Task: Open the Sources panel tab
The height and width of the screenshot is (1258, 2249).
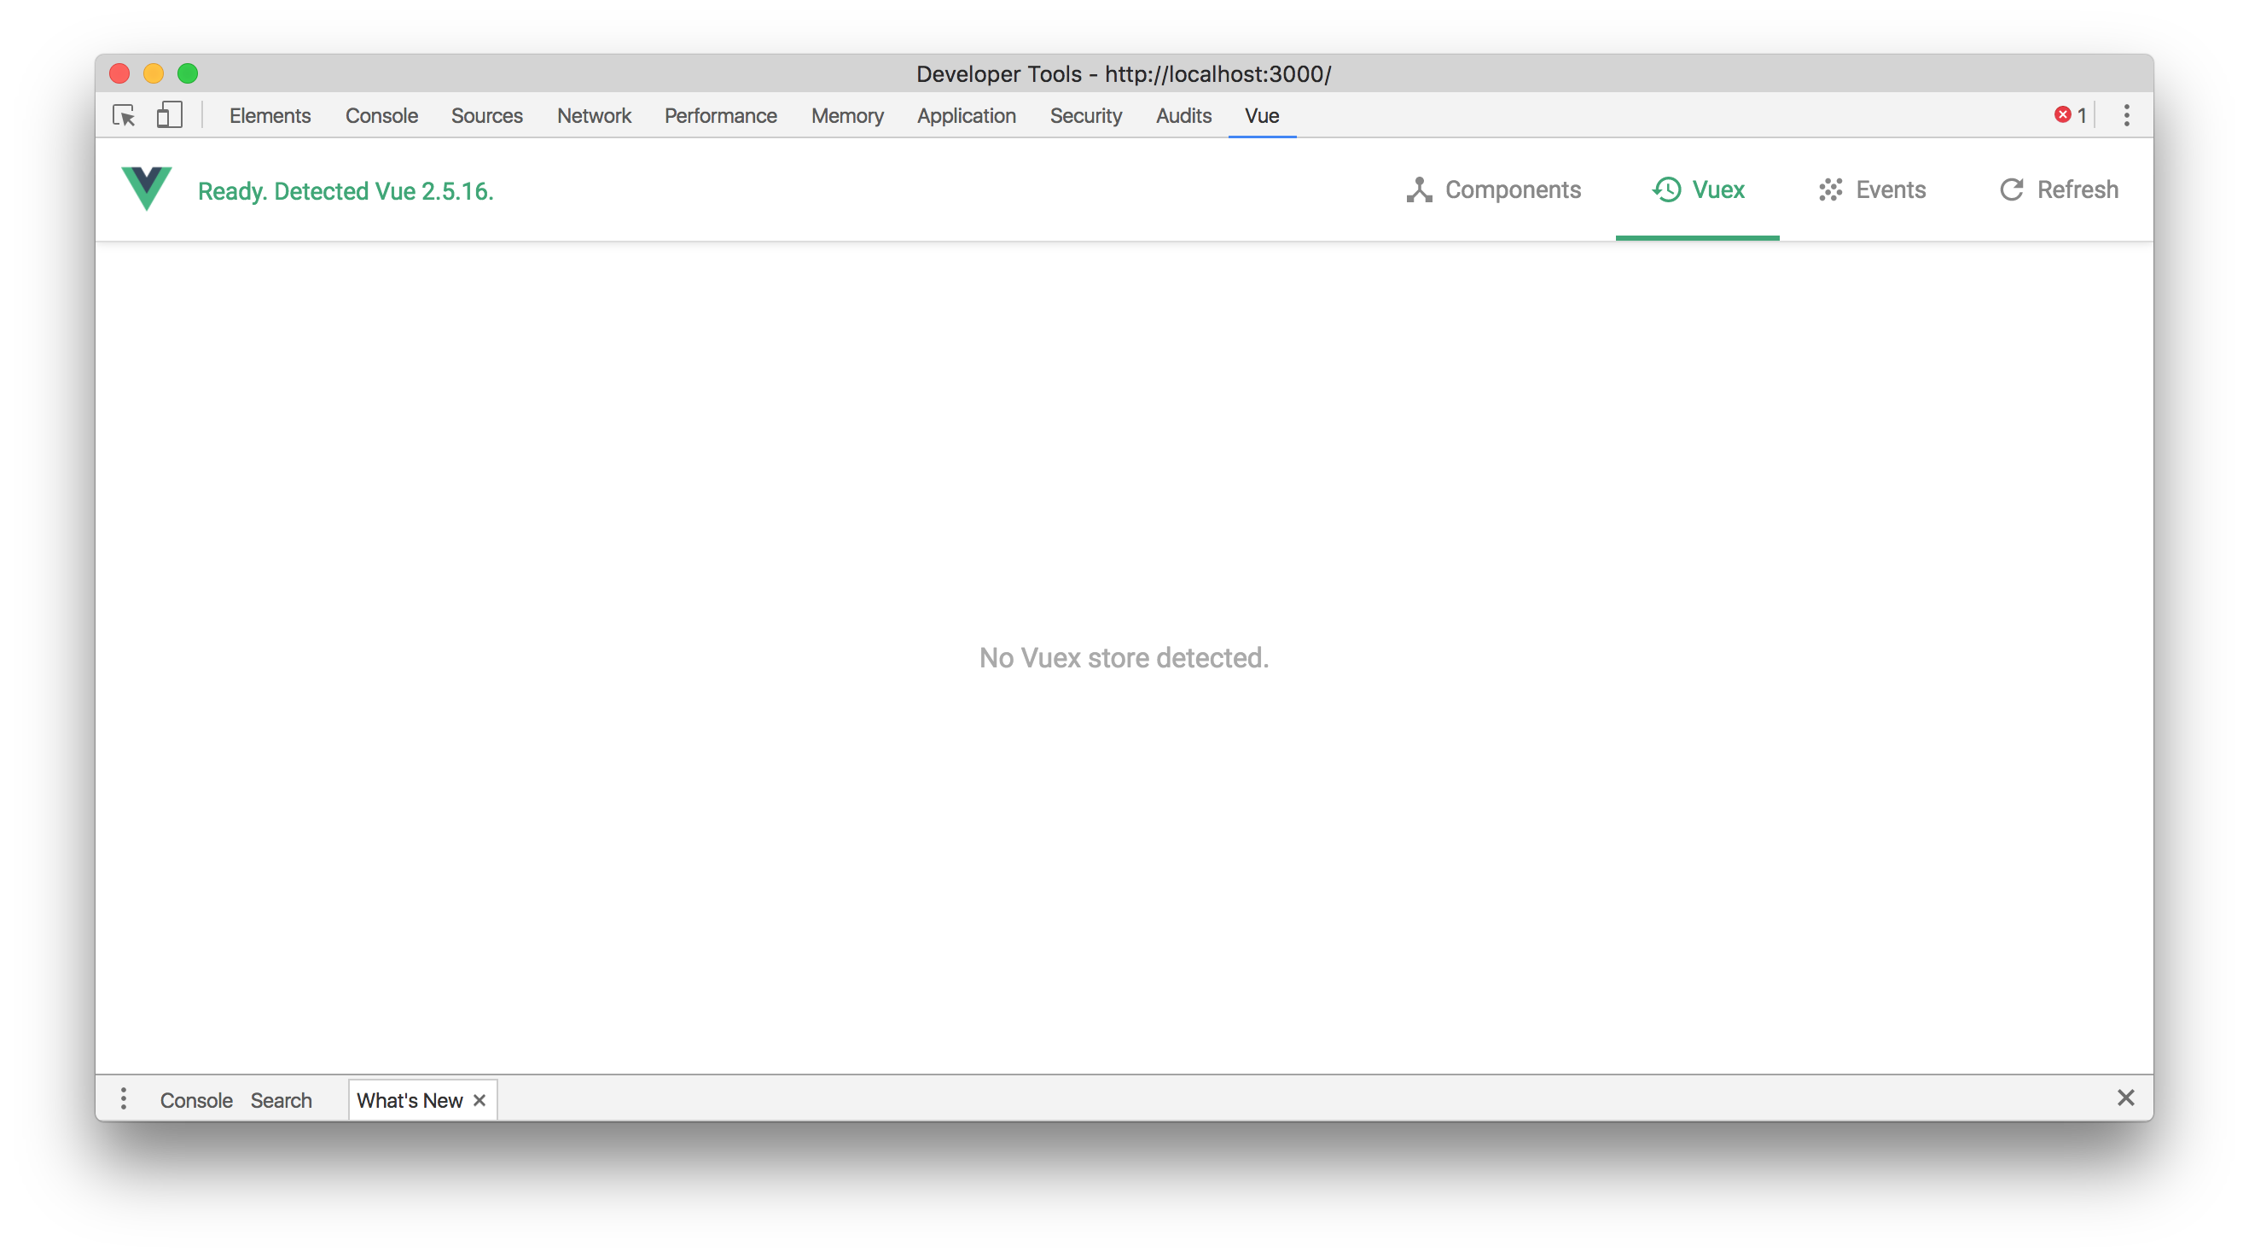Action: 486,115
